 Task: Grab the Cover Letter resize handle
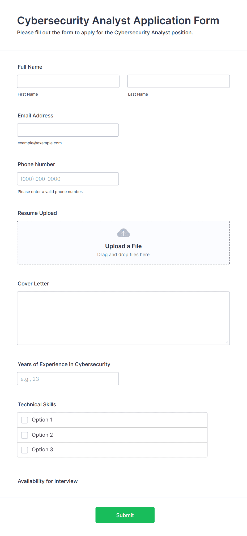(x=227, y=342)
